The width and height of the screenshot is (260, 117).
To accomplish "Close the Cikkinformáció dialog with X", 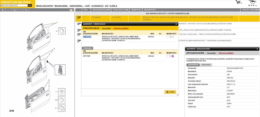I will pos(176,24).
